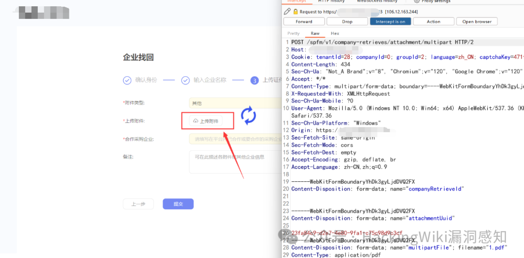This screenshot has width=524, height=258.
Task: Click the attachment UUID value starting 23fa84c9
Action: (x=347, y=233)
